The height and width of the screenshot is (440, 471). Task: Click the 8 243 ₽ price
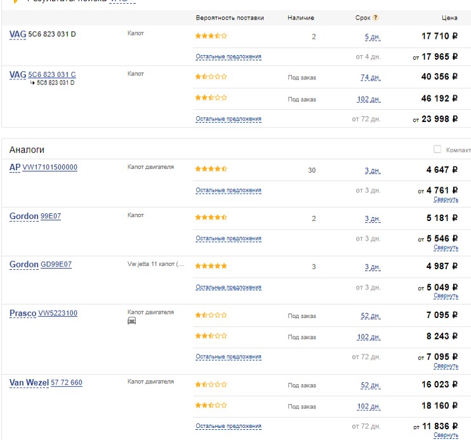pyautogui.click(x=442, y=336)
